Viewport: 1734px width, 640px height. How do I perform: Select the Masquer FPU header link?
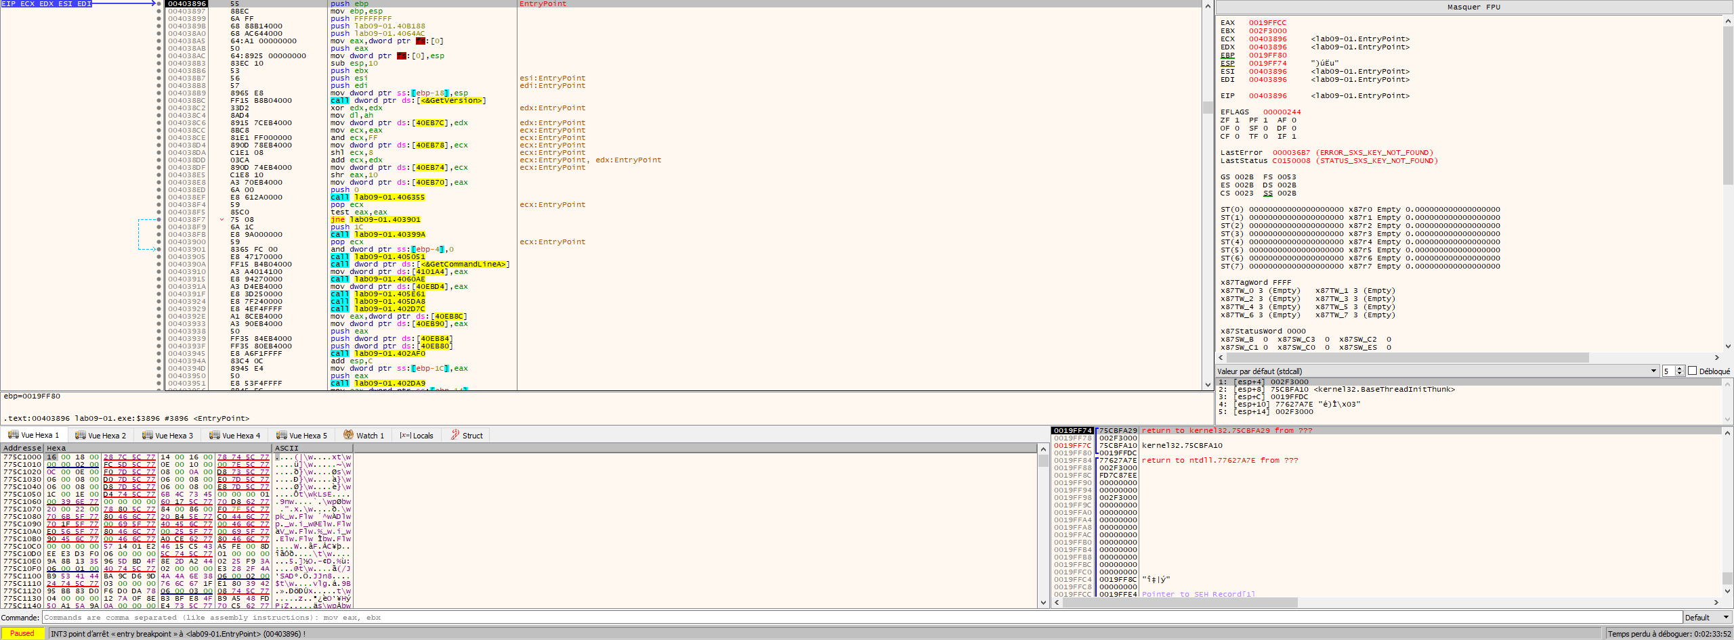pos(1473,7)
